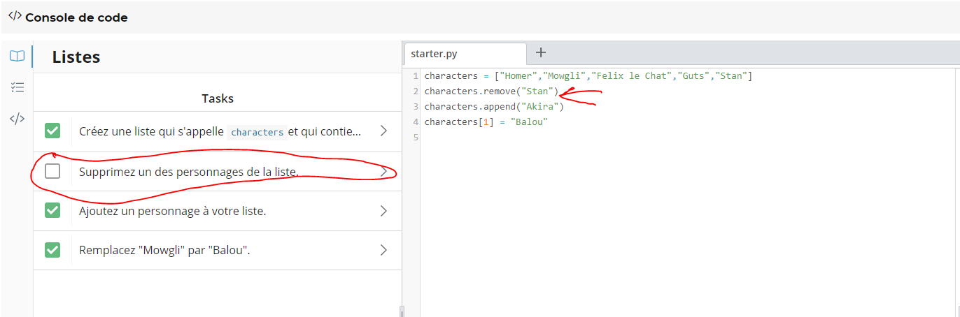Toggle the checkbox for 'Remplacez Mowgli par Balou'
Image resolution: width=960 pixels, height=317 pixels.
click(52, 250)
